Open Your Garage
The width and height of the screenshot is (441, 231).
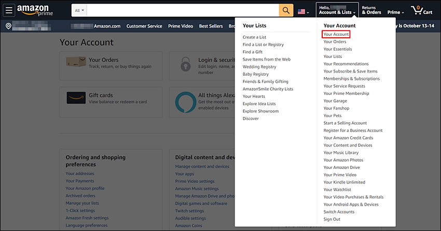(335, 101)
